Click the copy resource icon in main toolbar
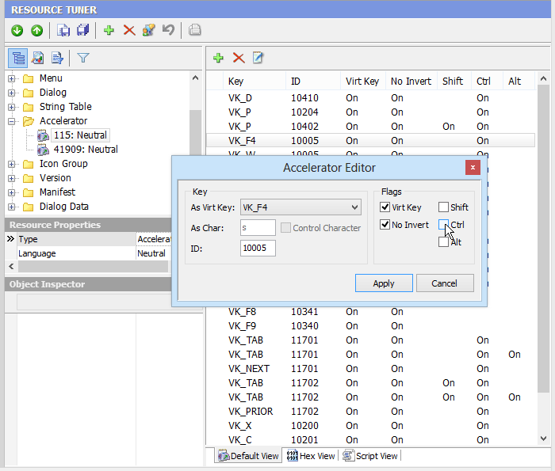The width and height of the screenshot is (555, 471). (63, 30)
